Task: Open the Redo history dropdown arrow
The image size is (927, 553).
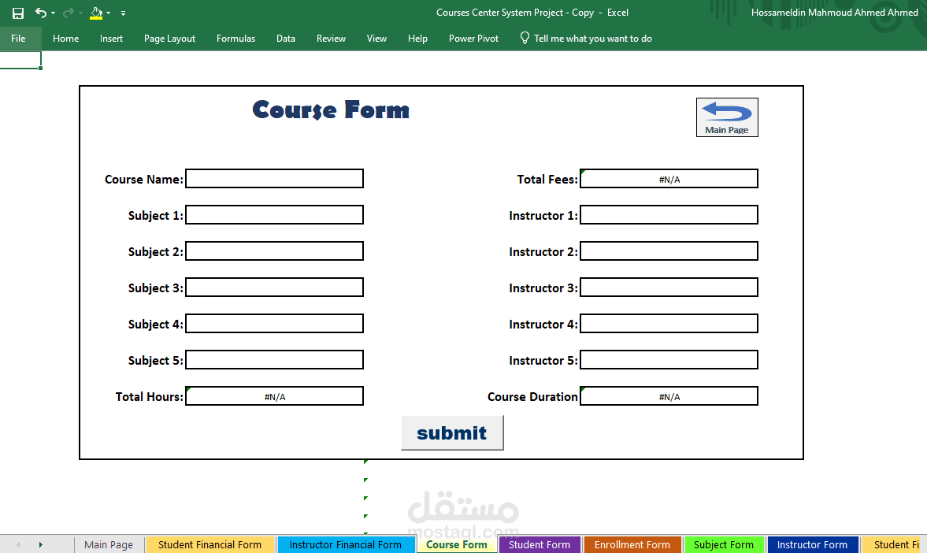Action: pos(81,13)
